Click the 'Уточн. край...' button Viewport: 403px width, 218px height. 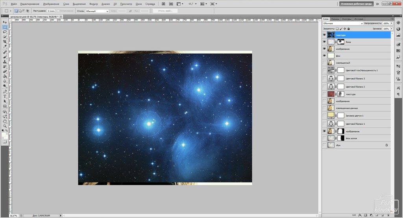pos(165,11)
